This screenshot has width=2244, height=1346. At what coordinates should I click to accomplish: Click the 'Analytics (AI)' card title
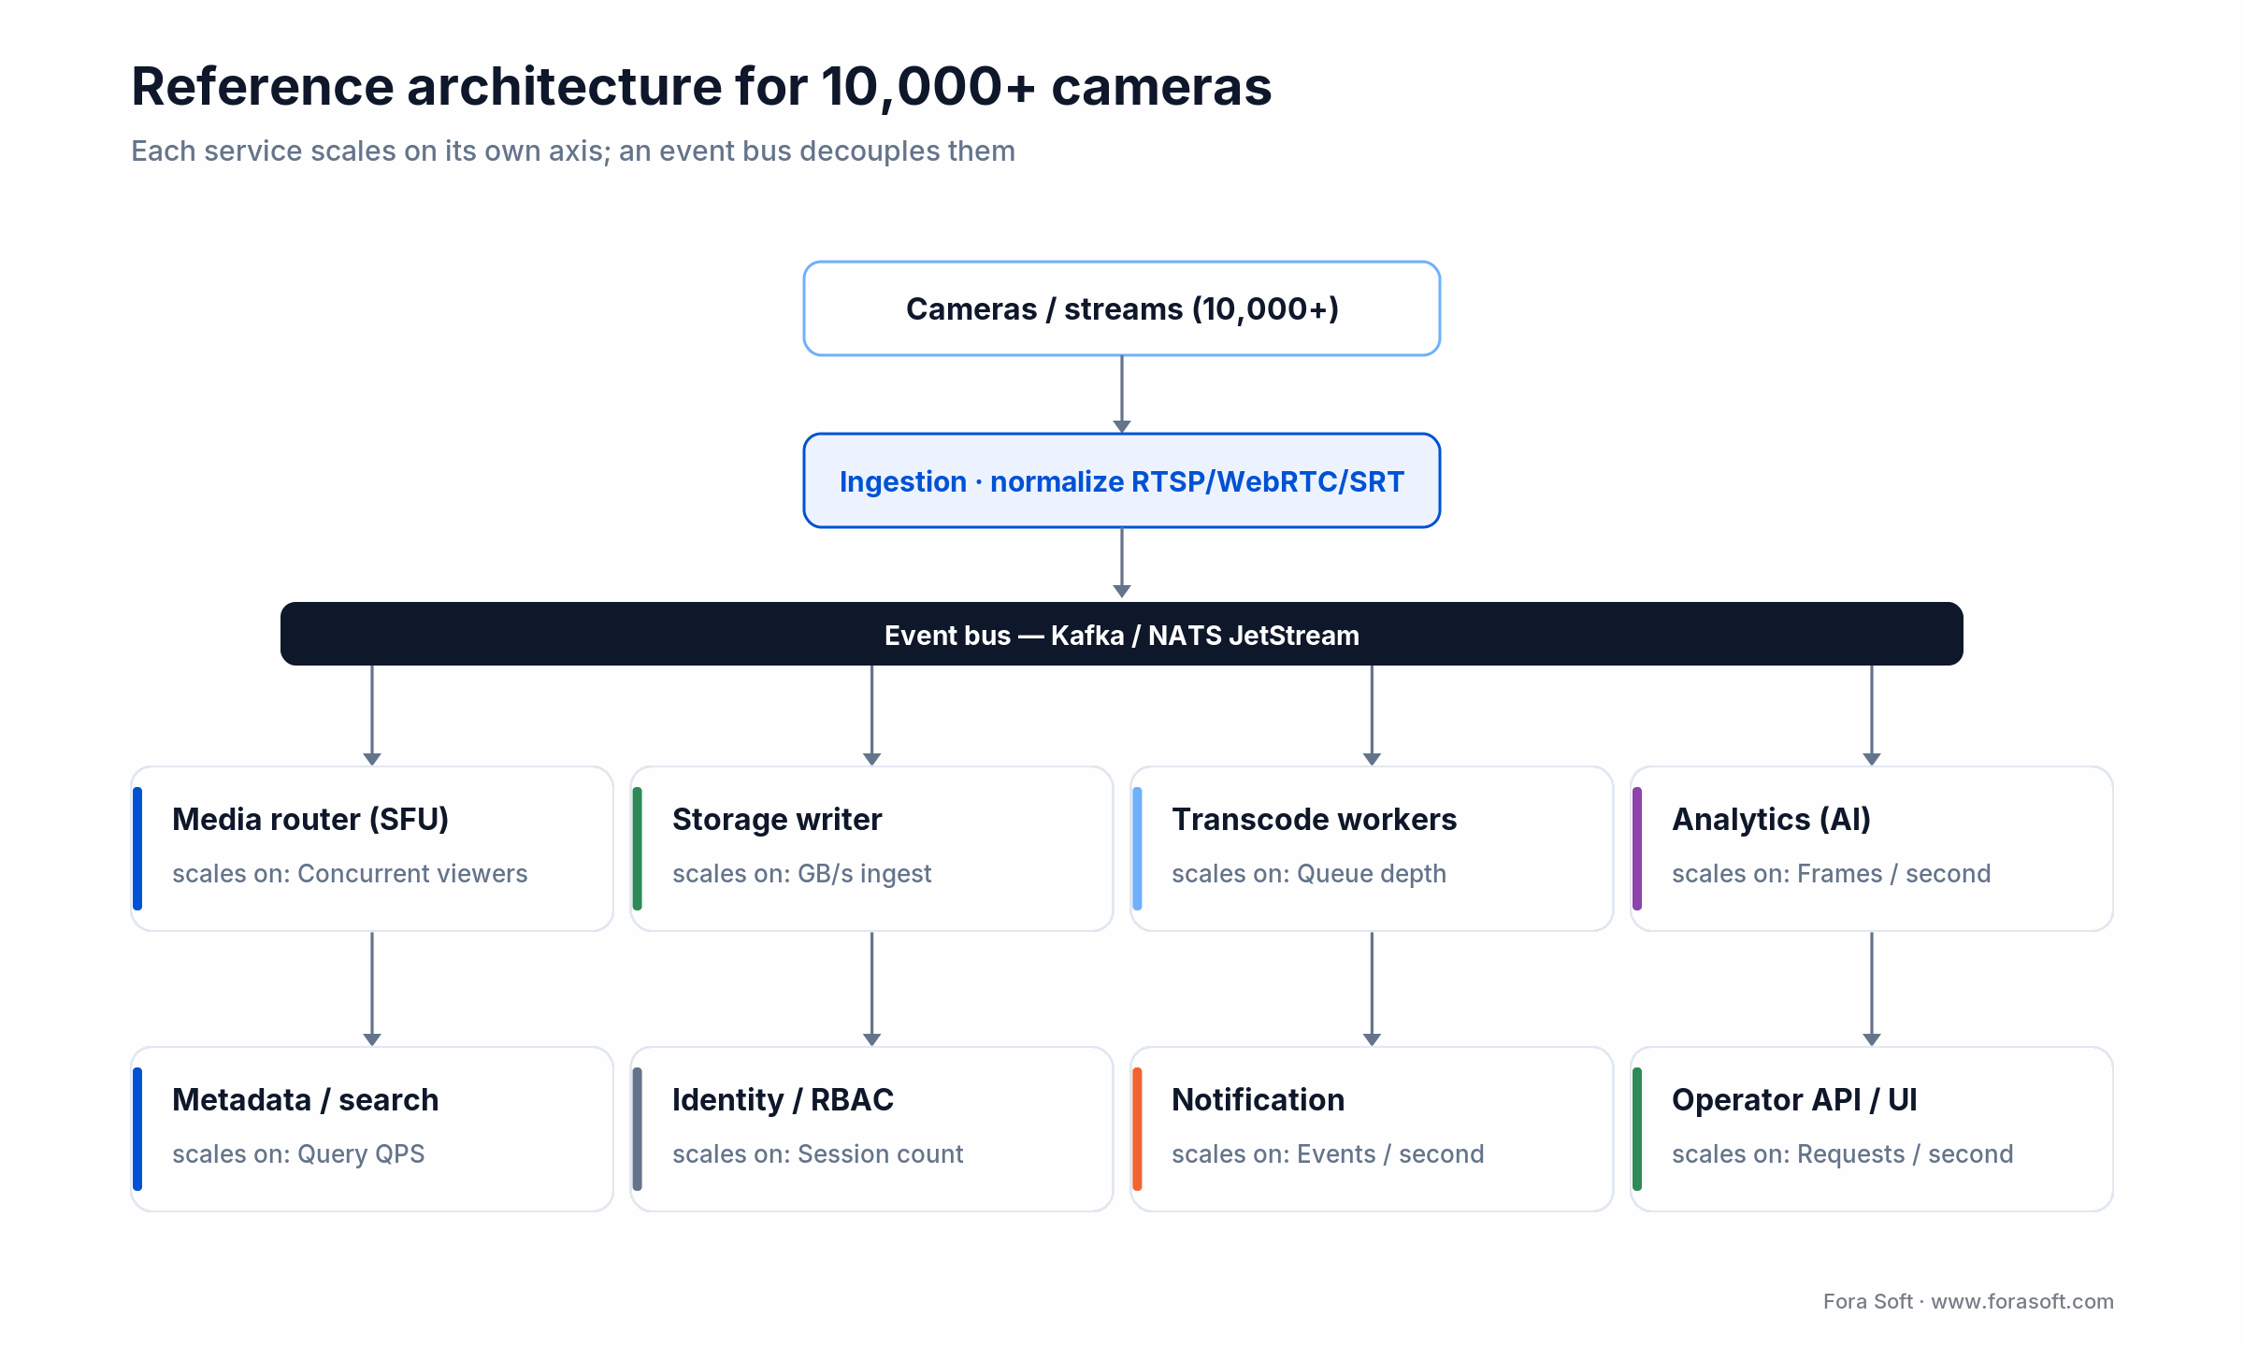coord(1772,819)
